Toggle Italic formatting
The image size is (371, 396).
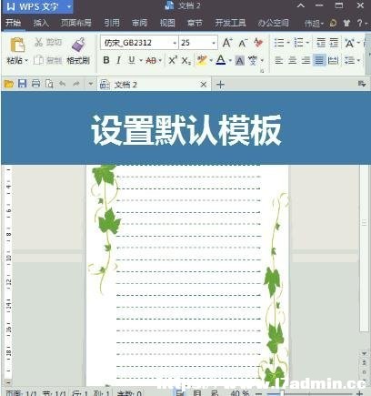(118, 60)
